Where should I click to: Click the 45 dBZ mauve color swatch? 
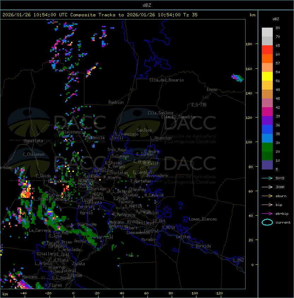point(267,103)
